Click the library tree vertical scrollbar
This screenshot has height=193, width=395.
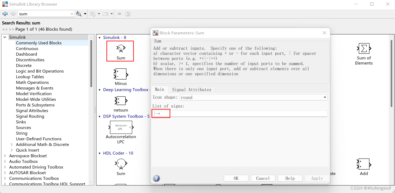tap(91, 63)
